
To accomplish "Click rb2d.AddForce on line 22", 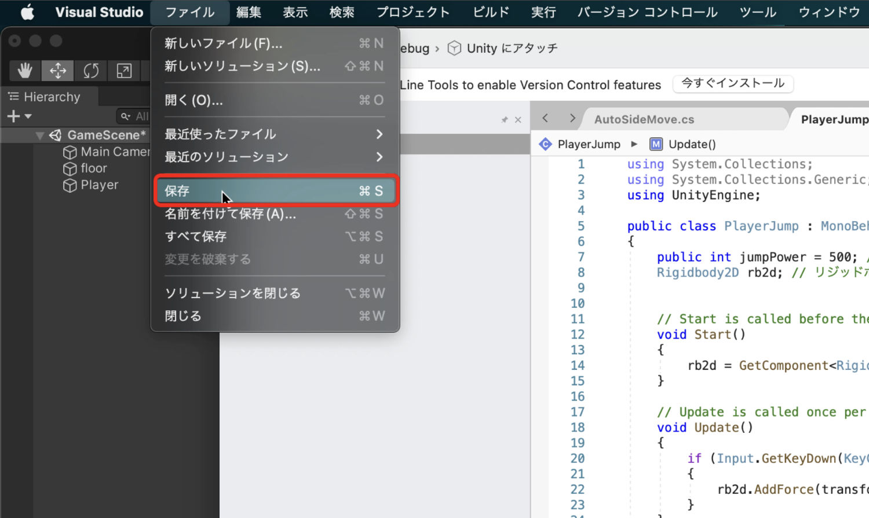I will click(x=765, y=490).
